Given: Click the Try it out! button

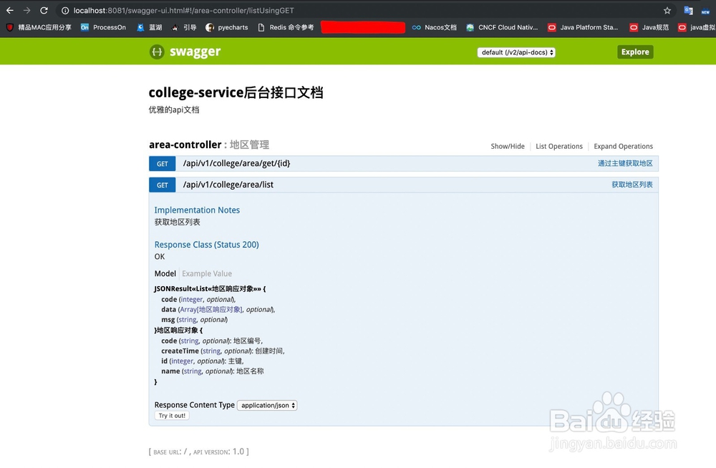Looking at the screenshot, I should point(171,415).
